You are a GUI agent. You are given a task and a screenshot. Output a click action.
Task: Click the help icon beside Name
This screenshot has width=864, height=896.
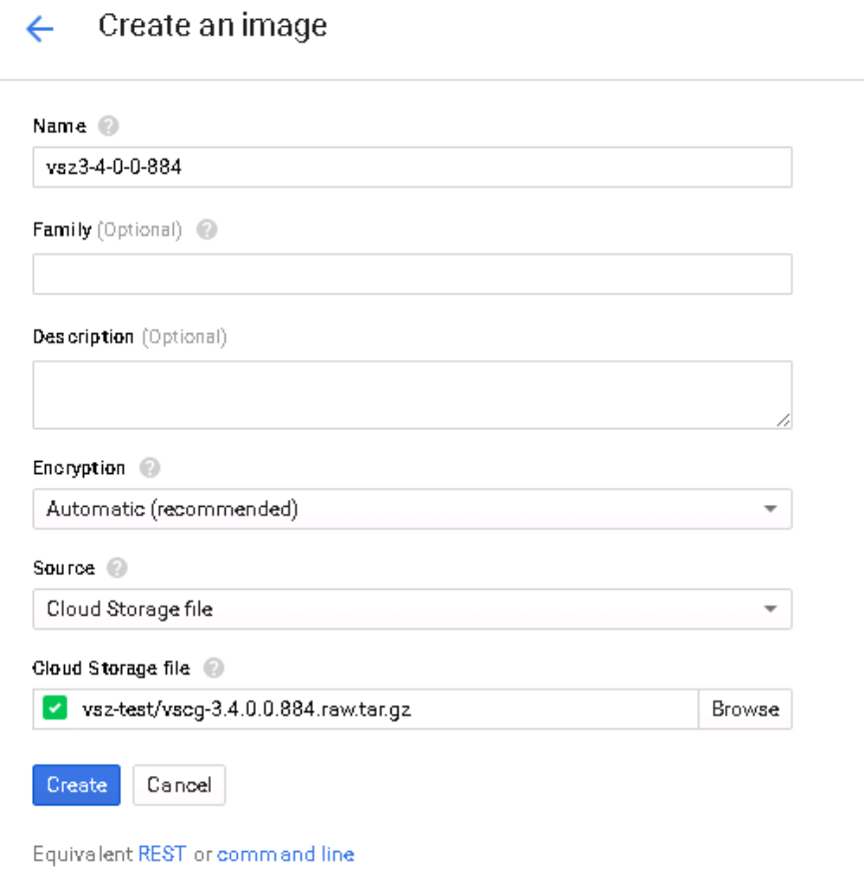coord(109,127)
